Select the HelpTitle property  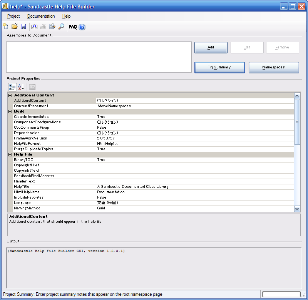click(54, 187)
